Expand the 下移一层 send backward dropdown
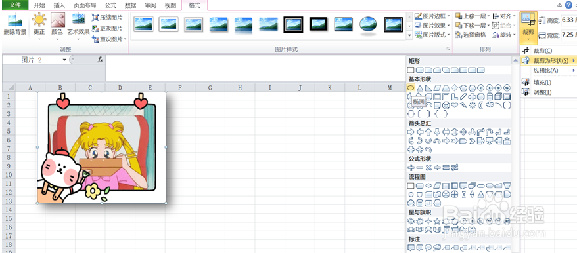The width and height of the screenshot is (577, 253). 488,26
